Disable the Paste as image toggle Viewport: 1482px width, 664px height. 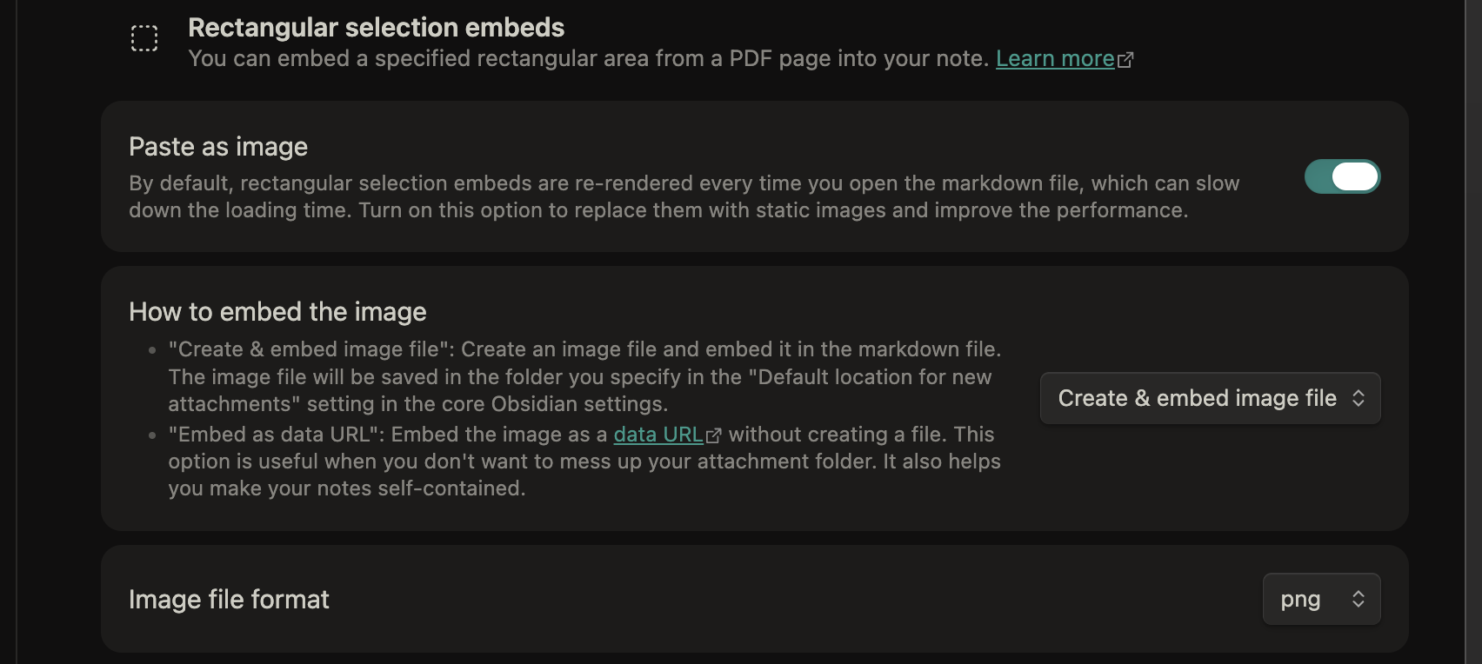click(1342, 176)
